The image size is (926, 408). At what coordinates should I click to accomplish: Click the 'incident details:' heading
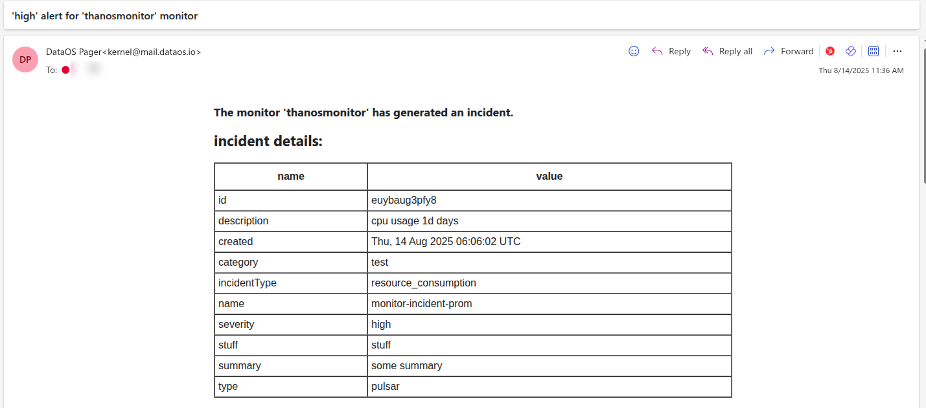tap(268, 141)
